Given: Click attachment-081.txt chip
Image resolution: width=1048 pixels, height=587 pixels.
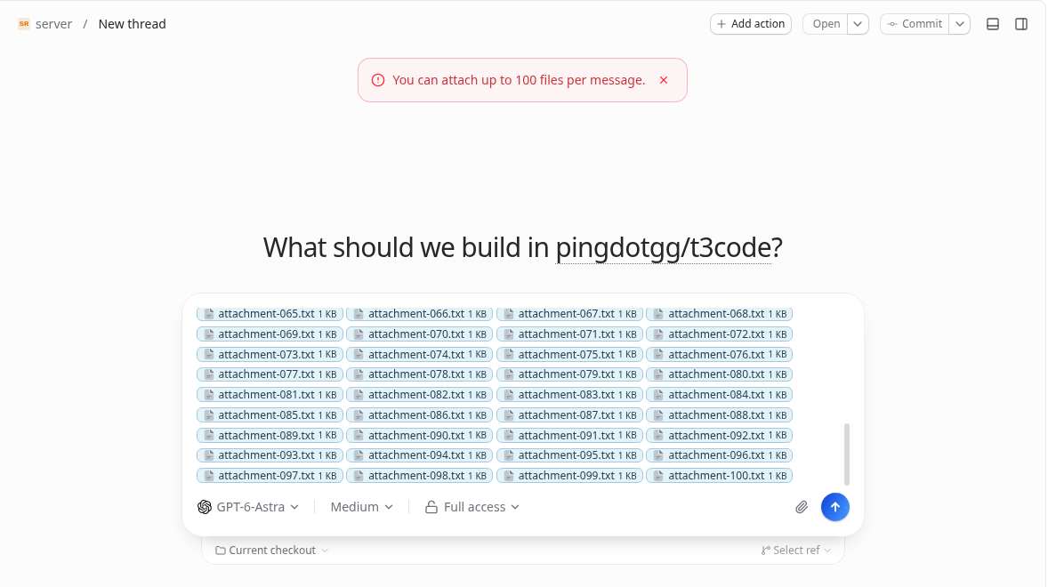Looking at the screenshot, I should click(270, 395).
